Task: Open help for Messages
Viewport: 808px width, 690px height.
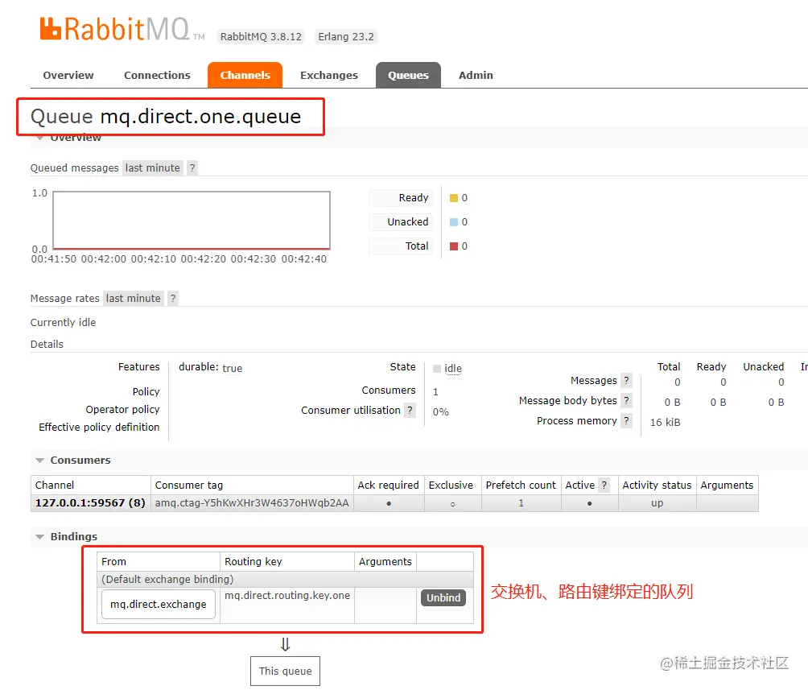Action: tap(626, 381)
